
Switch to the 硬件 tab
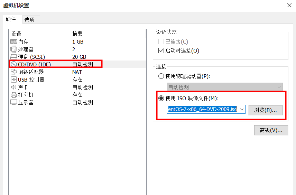point(11,19)
